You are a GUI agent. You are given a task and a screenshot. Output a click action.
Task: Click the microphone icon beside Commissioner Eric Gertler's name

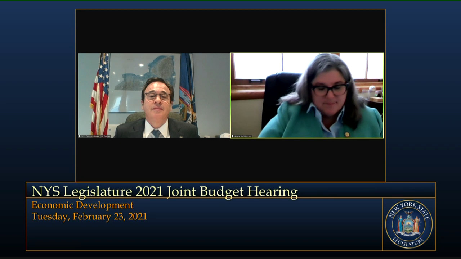[80, 136]
